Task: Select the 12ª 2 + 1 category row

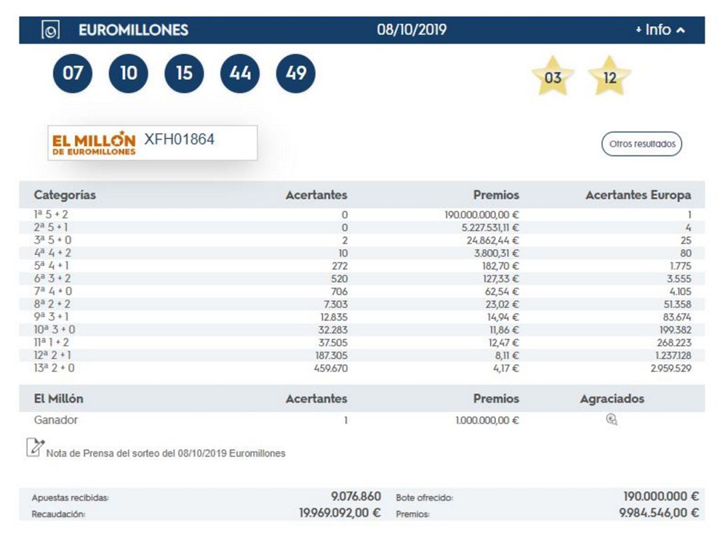Action: click(362, 356)
